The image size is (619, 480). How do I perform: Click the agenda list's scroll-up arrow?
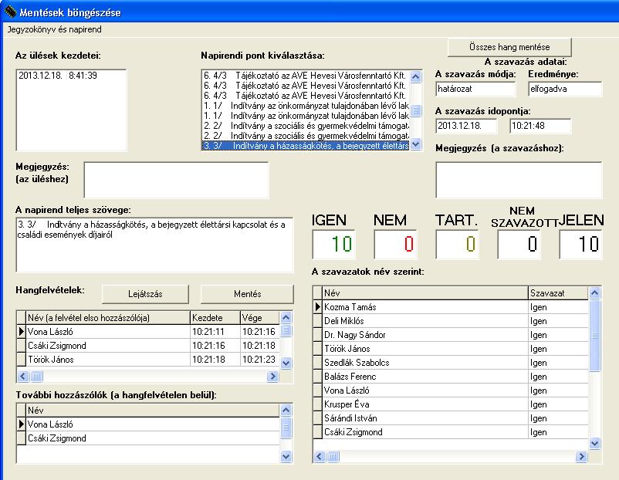[416, 76]
